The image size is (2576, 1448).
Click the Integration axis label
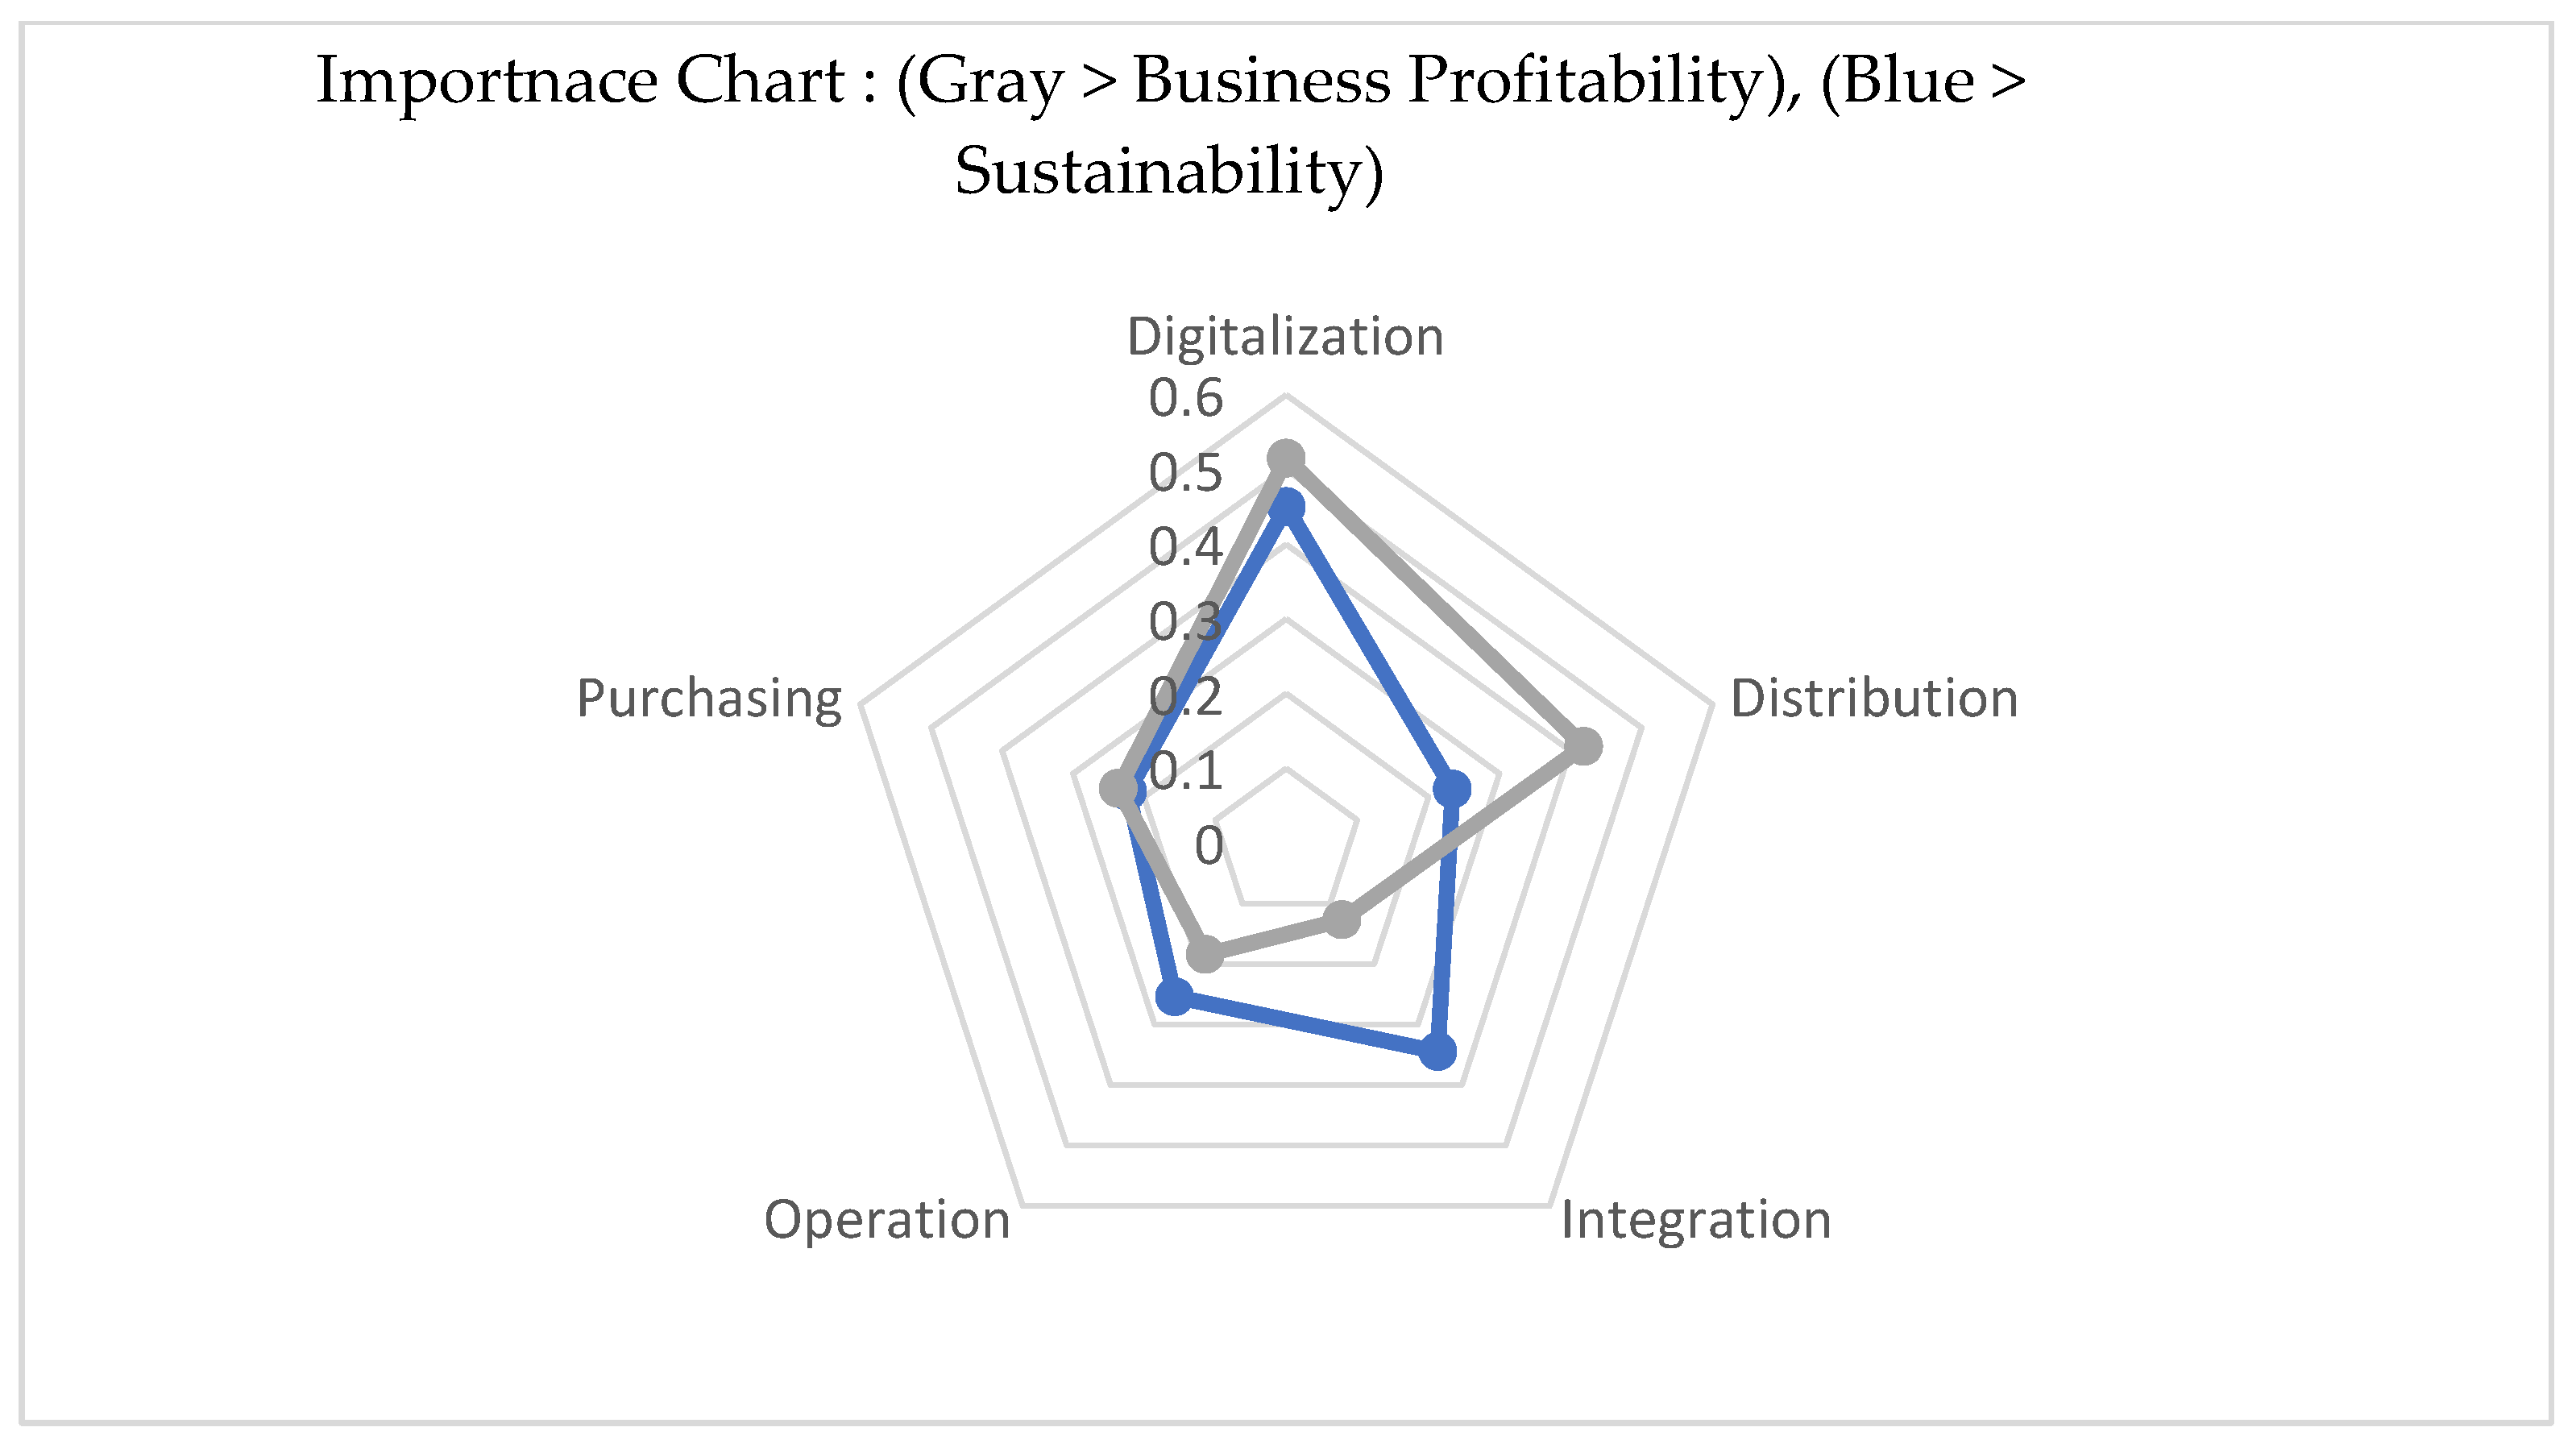[x=1696, y=1221]
